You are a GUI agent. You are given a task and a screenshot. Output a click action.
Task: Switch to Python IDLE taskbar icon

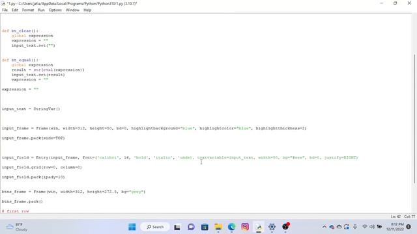tap(259, 227)
